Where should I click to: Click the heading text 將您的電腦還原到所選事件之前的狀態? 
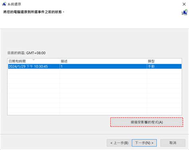[34, 12]
